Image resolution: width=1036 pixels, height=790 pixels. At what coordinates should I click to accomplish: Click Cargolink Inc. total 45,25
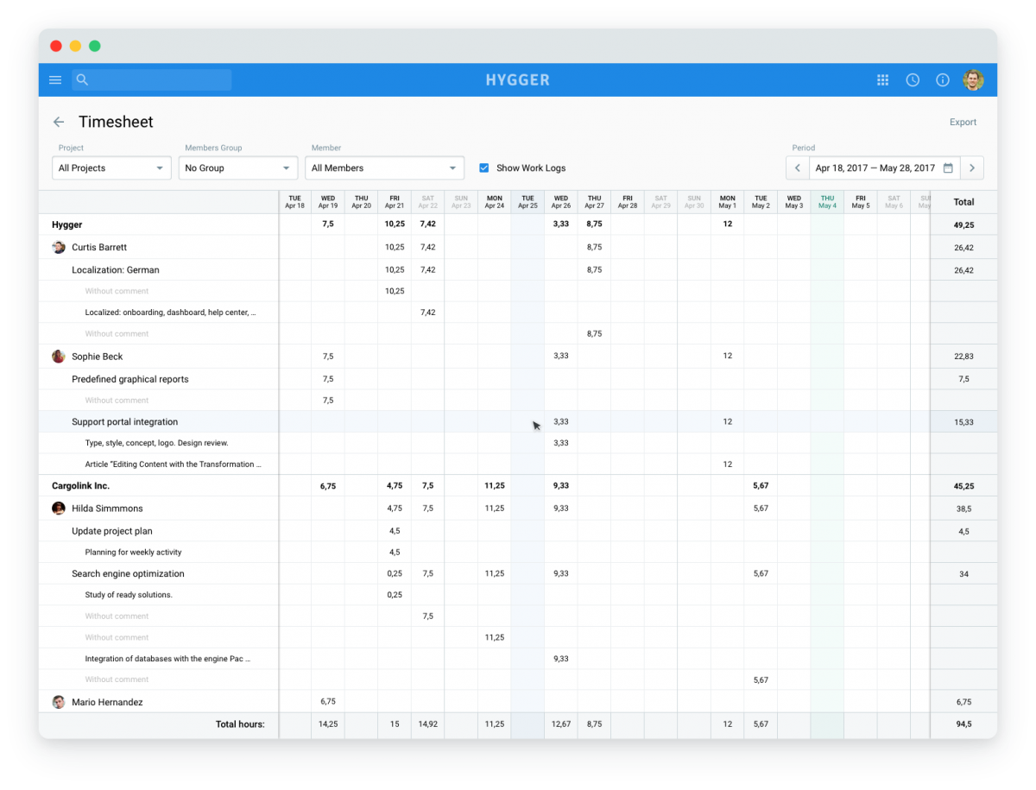pyautogui.click(x=963, y=486)
